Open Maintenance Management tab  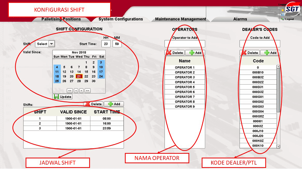tap(181, 19)
